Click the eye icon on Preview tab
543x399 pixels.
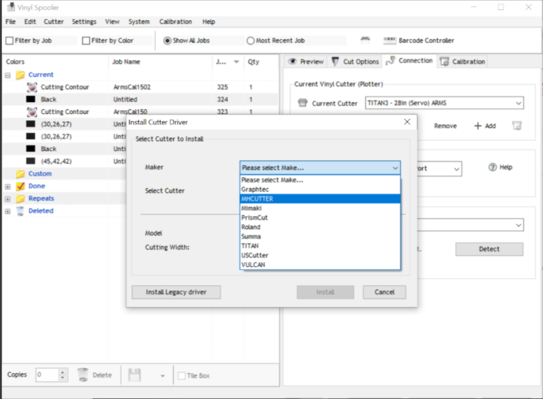click(x=292, y=61)
